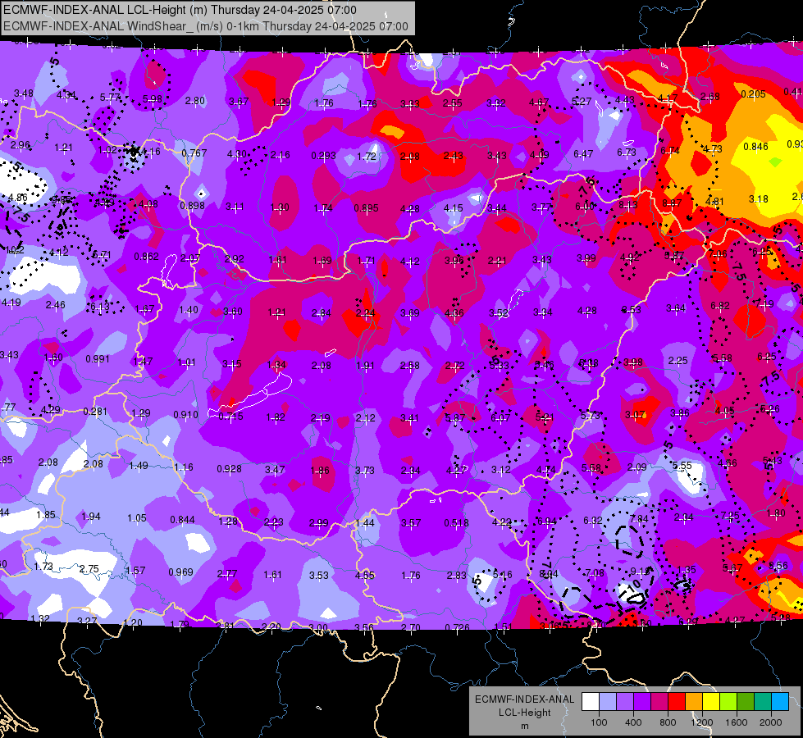Click the 400 label in the legend
803x738 pixels.
pyautogui.click(x=633, y=722)
